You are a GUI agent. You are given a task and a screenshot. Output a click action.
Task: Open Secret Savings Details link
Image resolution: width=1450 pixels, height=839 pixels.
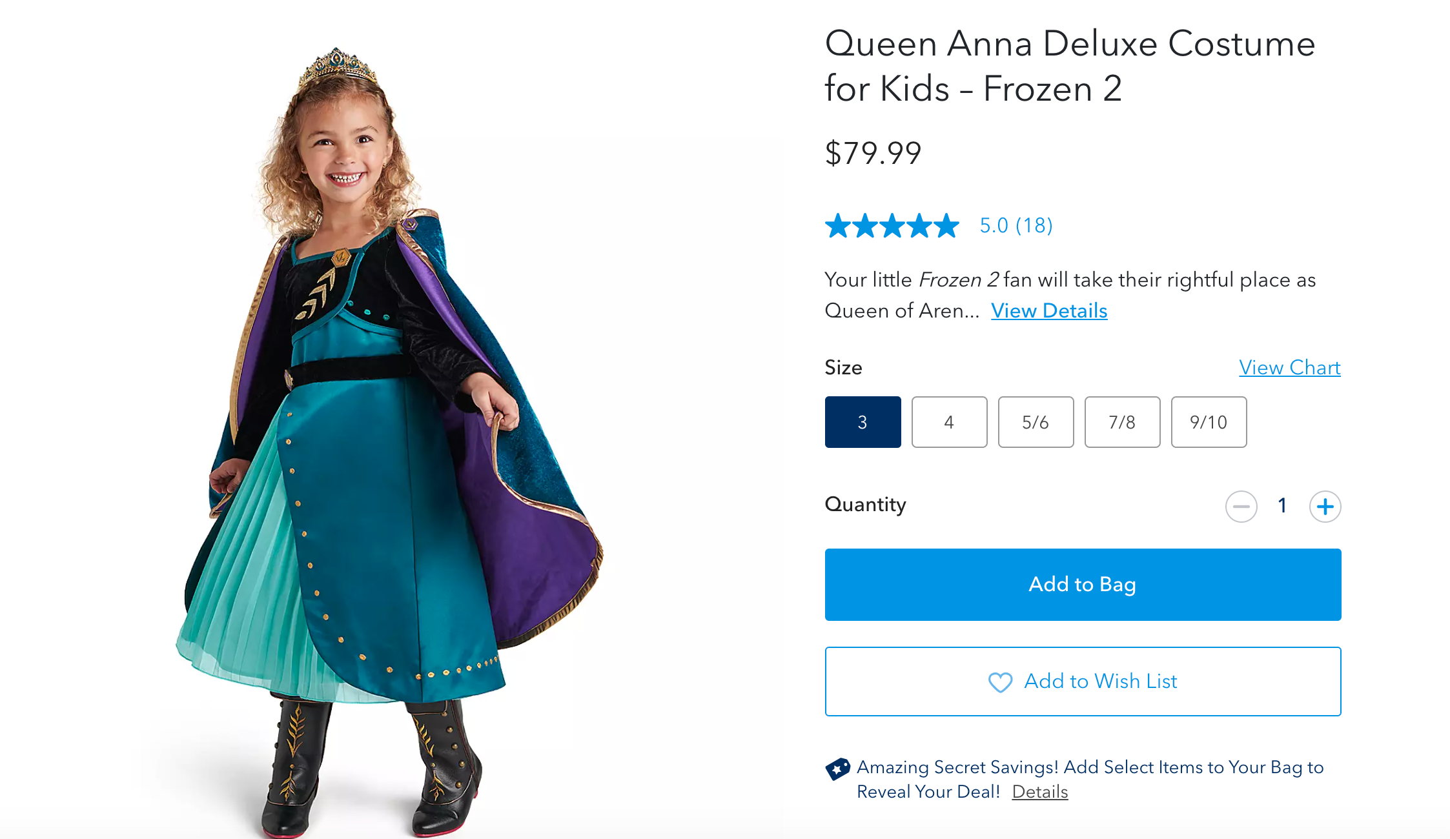click(1039, 792)
